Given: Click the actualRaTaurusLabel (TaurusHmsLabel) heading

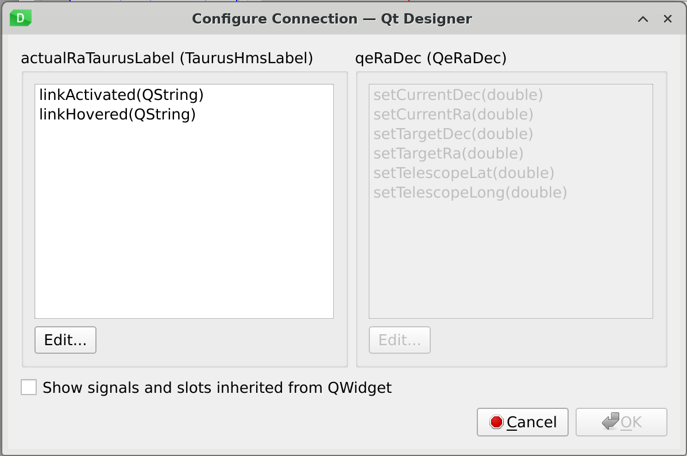Looking at the screenshot, I should pos(167,57).
